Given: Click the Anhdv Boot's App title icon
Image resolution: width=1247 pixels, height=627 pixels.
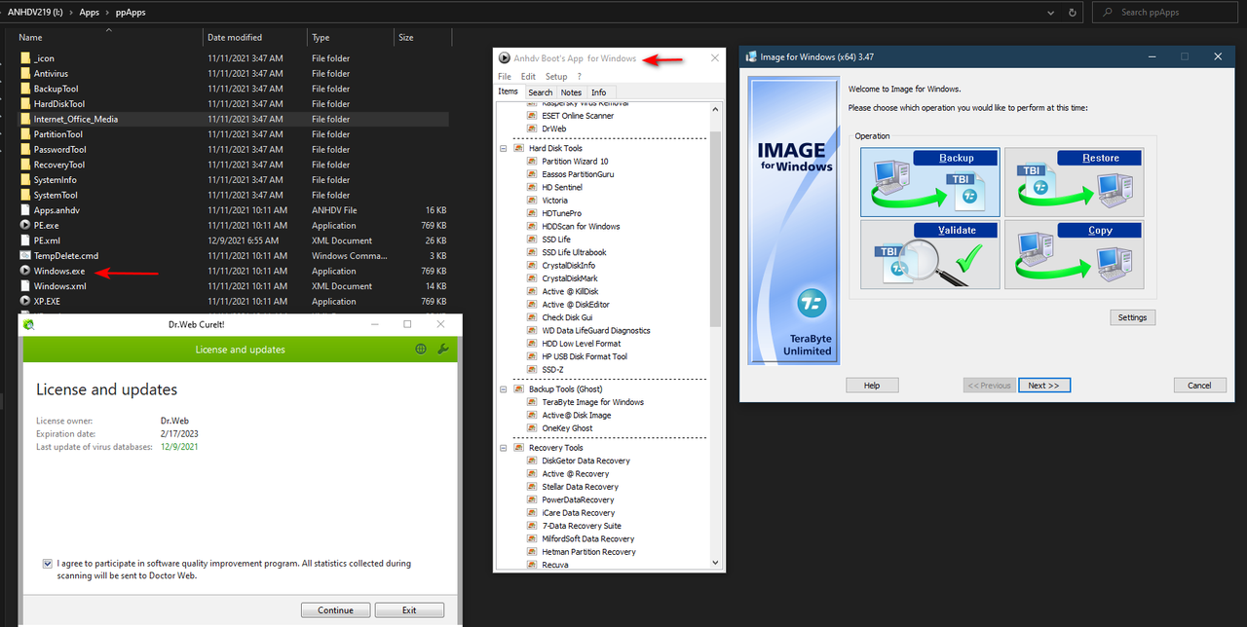Looking at the screenshot, I should (505, 58).
